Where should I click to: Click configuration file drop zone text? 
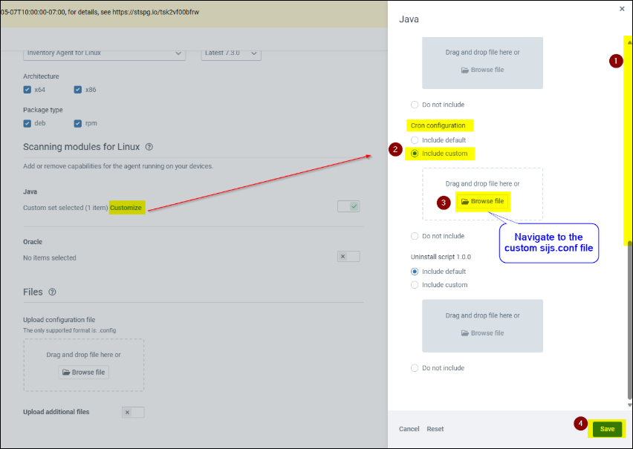pos(83,355)
